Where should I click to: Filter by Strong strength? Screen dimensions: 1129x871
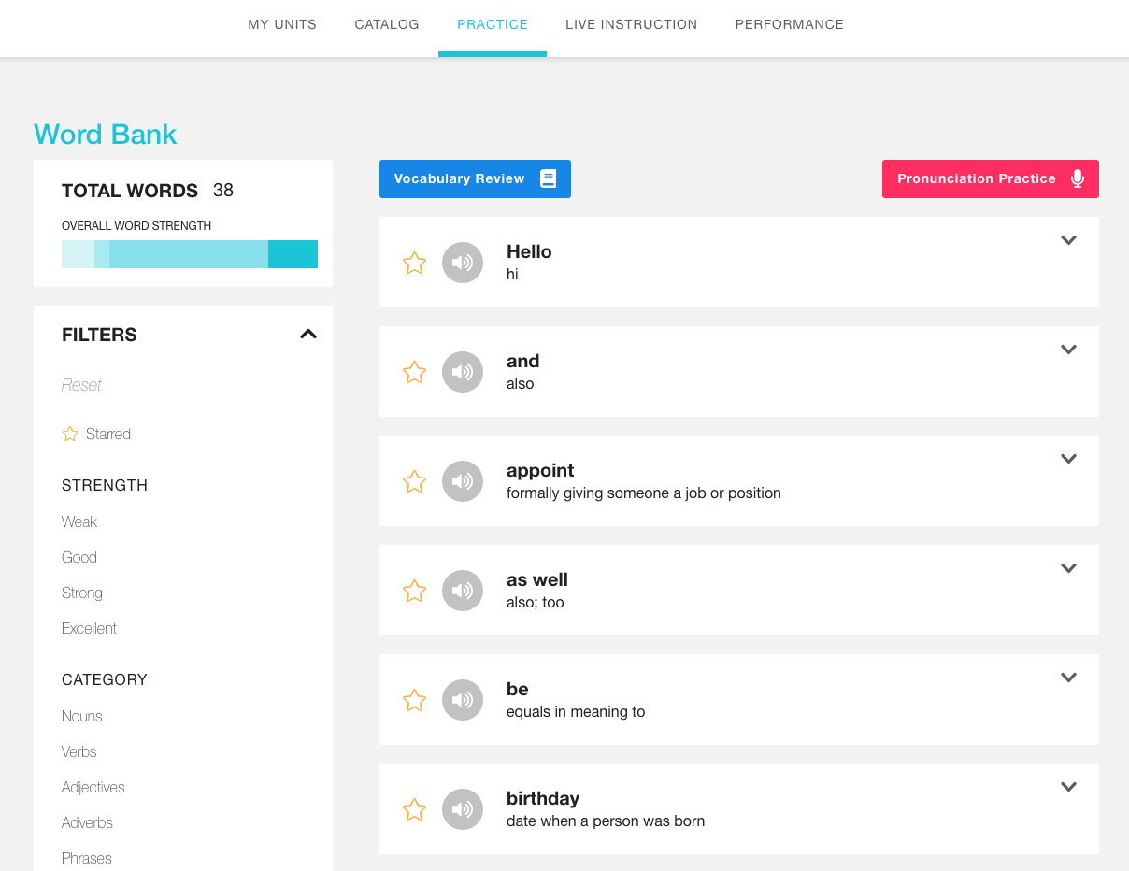[82, 593]
